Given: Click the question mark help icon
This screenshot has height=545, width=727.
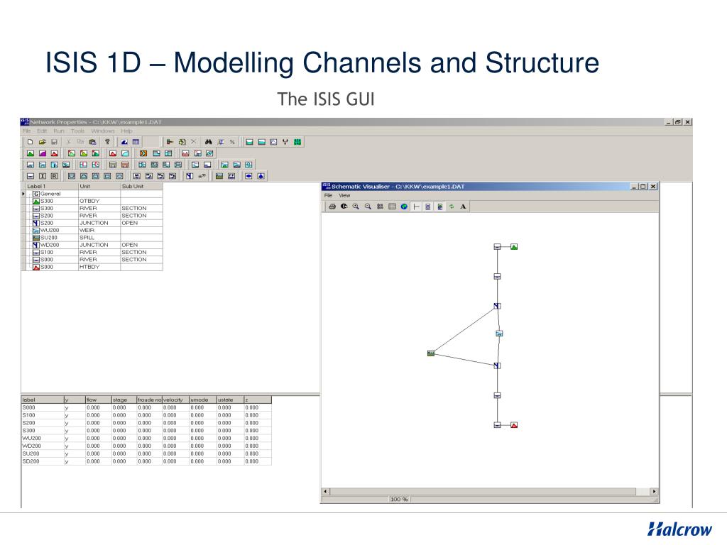Looking at the screenshot, I should pos(107,142).
